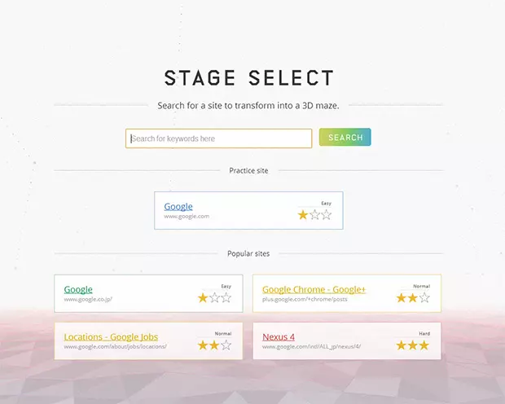The height and width of the screenshot is (404, 505).
Task: Click star rating on Locations - Google Jobs
Action: coord(214,345)
